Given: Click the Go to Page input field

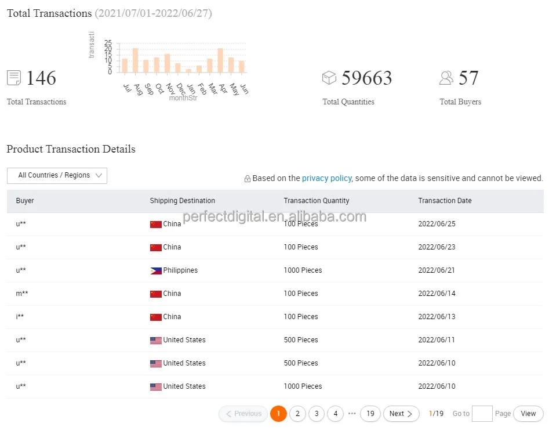Looking at the screenshot, I should pos(482,414).
